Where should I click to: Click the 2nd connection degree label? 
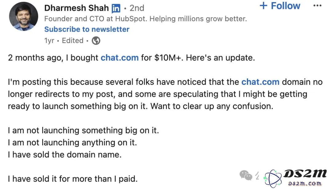[x=137, y=8]
